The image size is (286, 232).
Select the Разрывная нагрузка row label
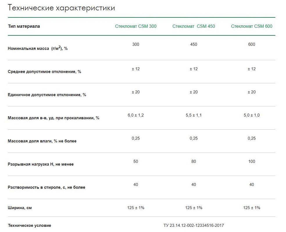pos(41,164)
